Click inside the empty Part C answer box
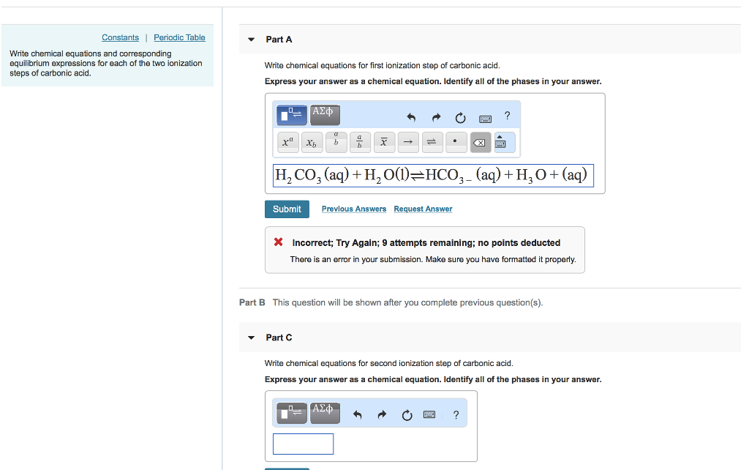 click(302, 444)
